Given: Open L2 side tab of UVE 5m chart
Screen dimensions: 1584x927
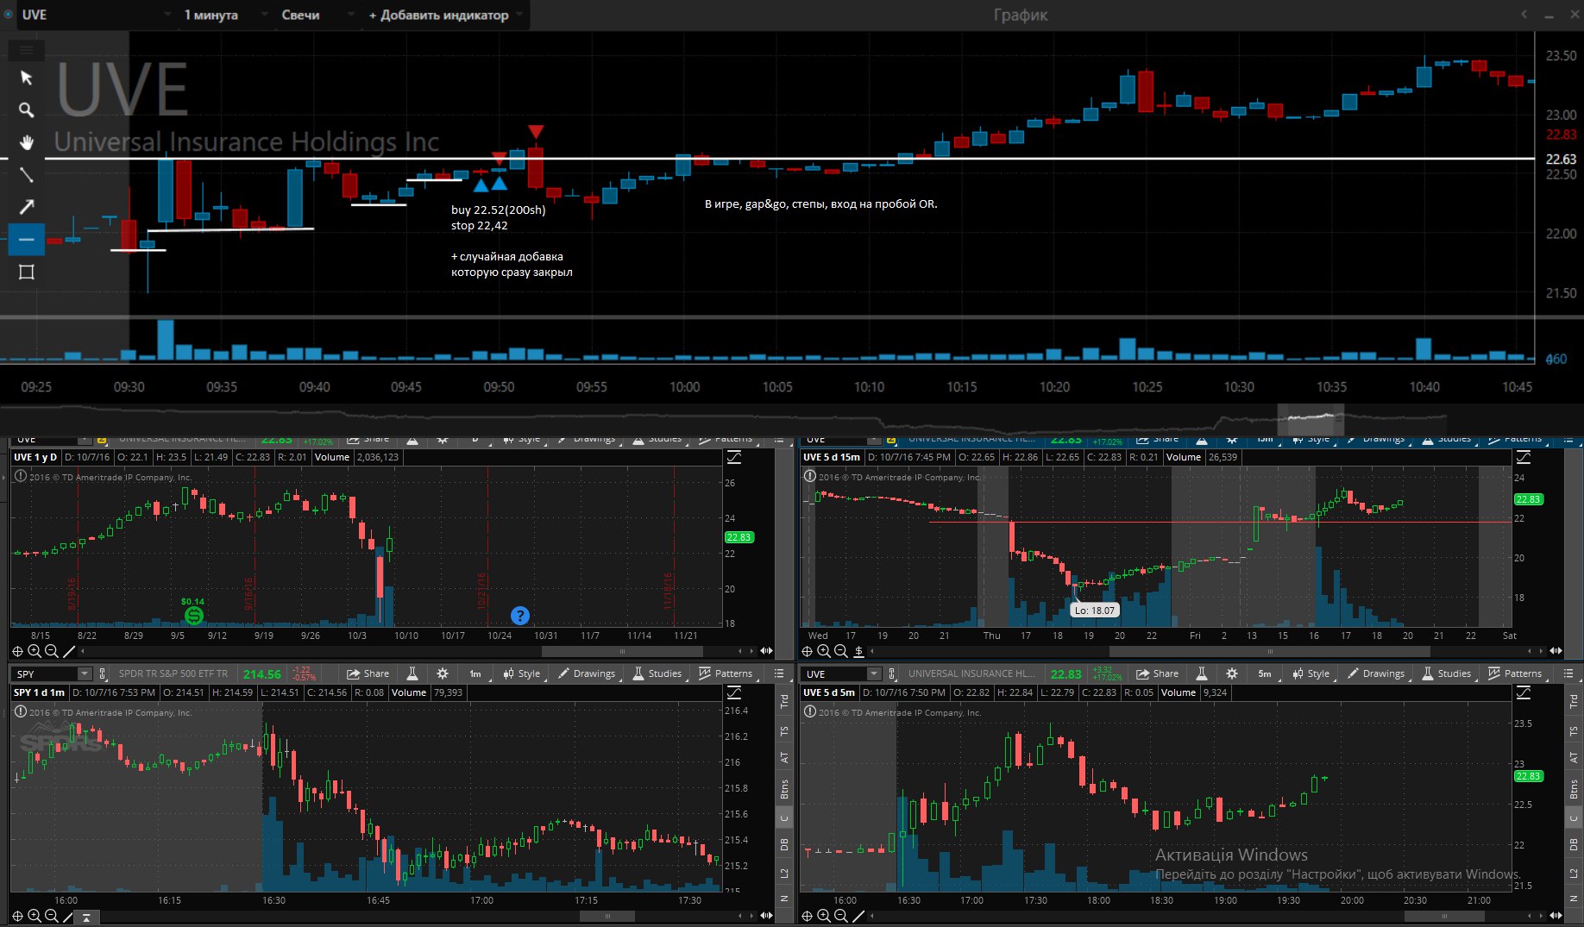Looking at the screenshot, I should (1574, 874).
